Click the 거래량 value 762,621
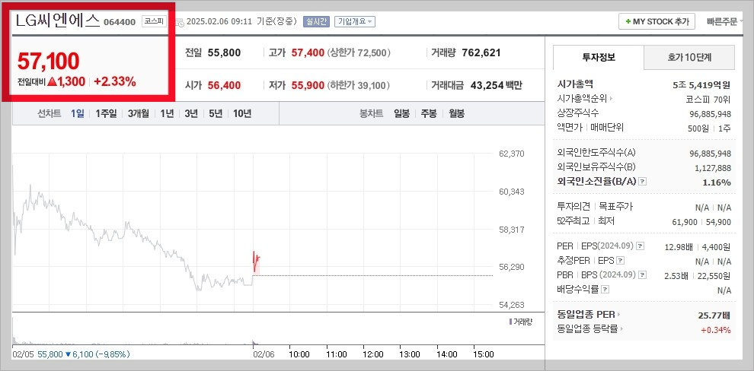The width and height of the screenshot is (754, 371). pyautogui.click(x=481, y=52)
